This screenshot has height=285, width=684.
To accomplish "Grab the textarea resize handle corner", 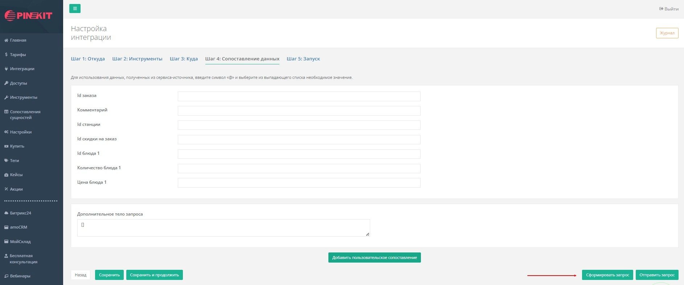I will 368,234.
